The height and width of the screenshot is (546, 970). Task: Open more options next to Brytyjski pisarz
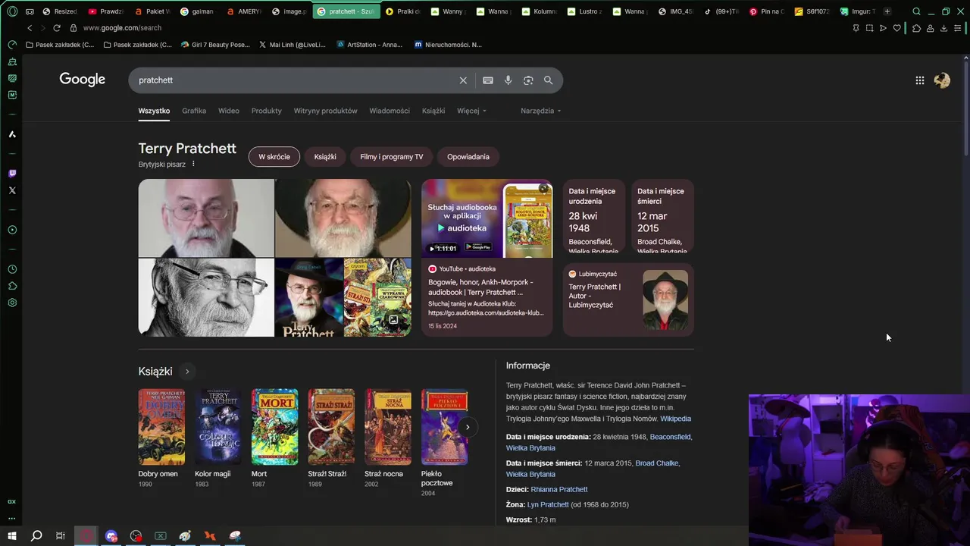coord(193,164)
